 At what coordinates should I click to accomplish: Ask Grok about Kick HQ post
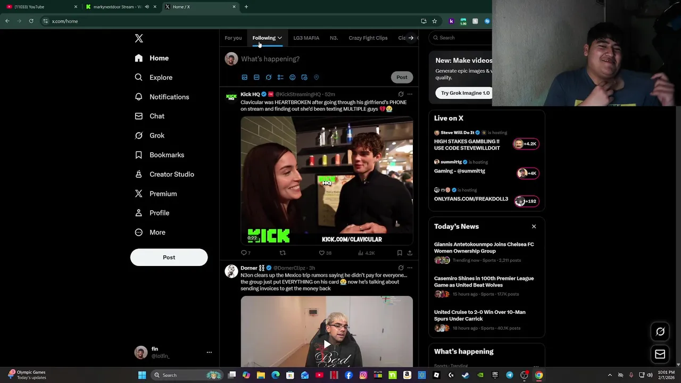click(401, 94)
